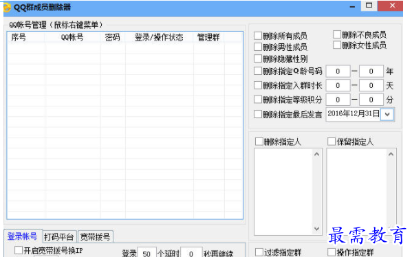Open the date dropdown arrow for 最后发言
The width and height of the screenshot is (412, 257).
click(387, 114)
